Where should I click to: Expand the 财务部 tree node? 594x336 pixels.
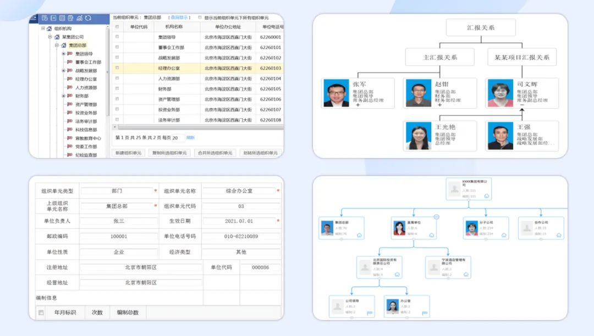point(64,96)
